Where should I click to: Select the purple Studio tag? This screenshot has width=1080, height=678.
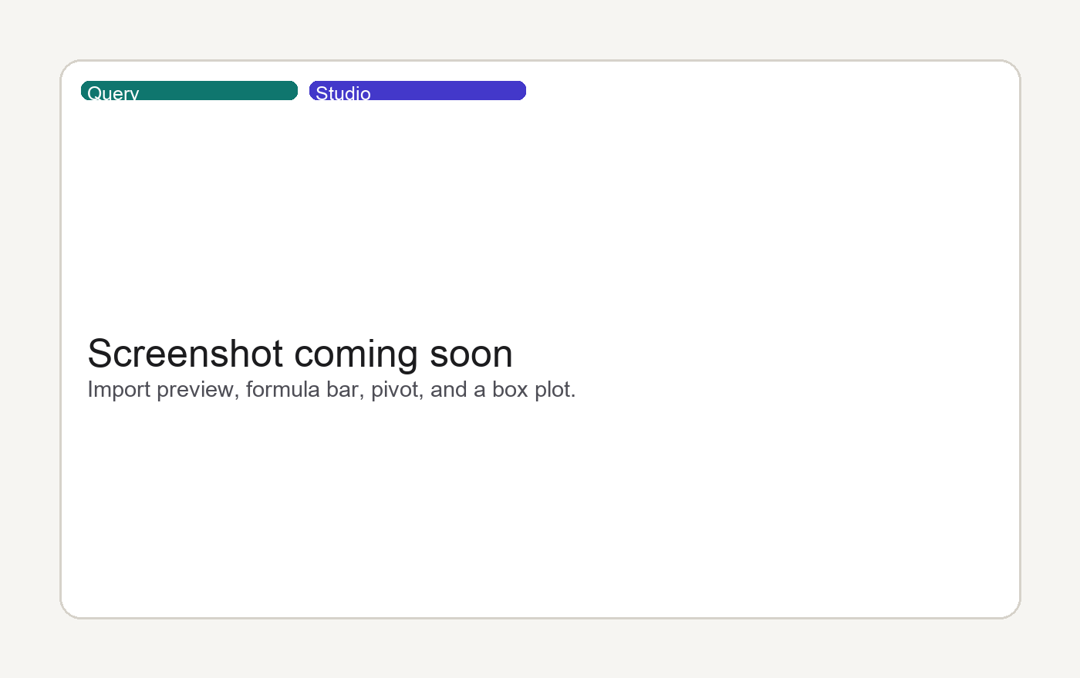pos(417,90)
